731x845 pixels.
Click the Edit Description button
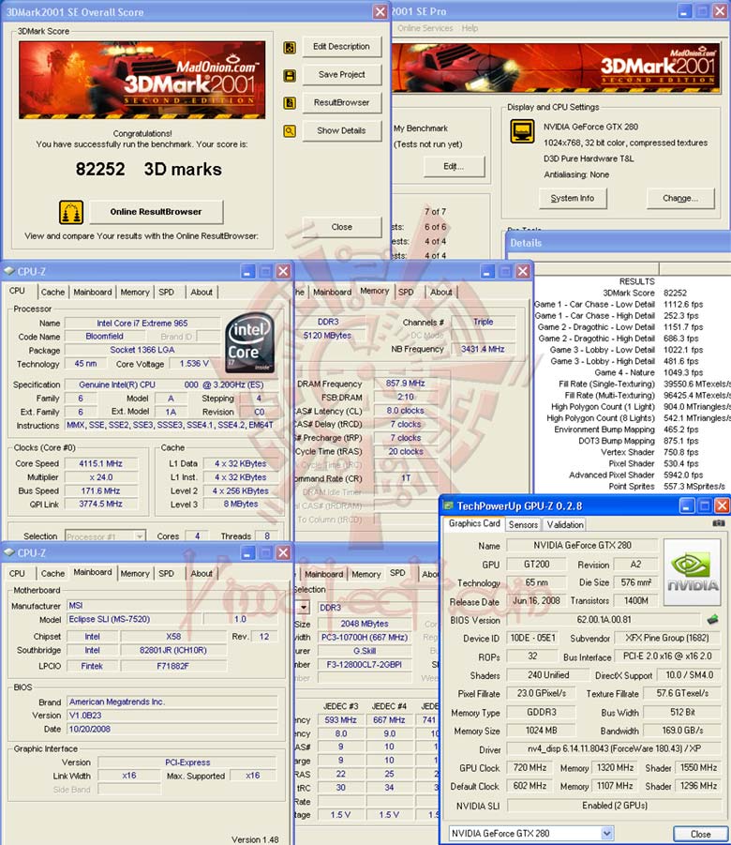[x=341, y=47]
